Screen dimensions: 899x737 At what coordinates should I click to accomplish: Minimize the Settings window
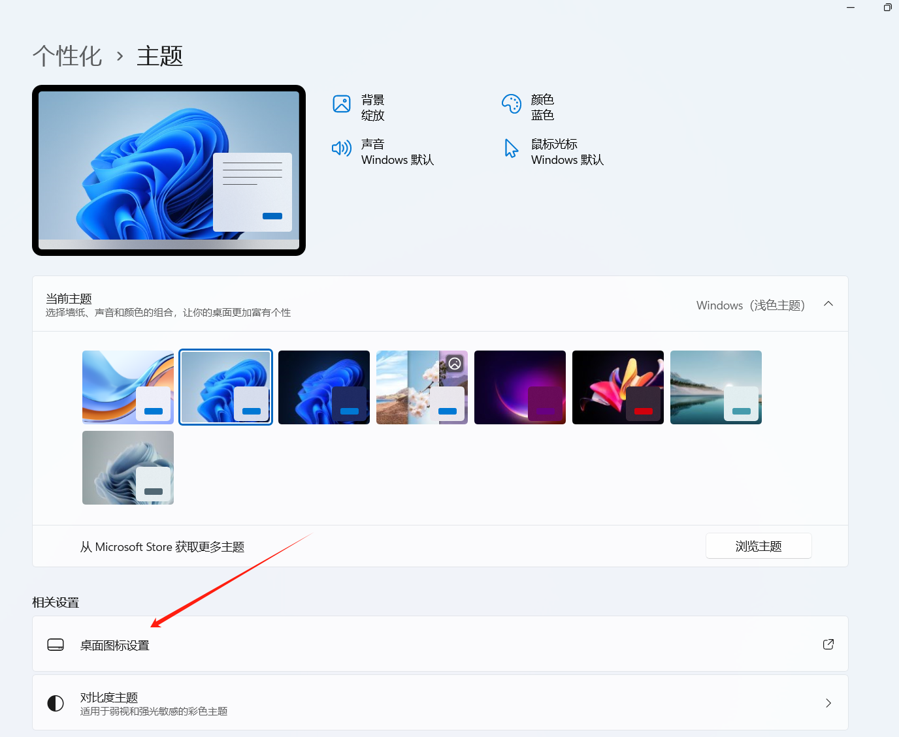click(851, 7)
